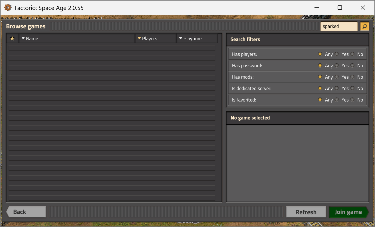This screenshot has height=227, width=375.
Task: Select Any for Has password filter
Action: 320,65
